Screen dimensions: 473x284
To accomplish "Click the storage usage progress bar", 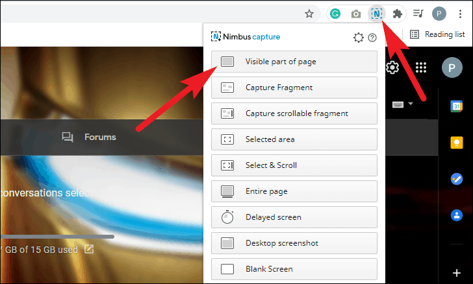I will (57, 237).
